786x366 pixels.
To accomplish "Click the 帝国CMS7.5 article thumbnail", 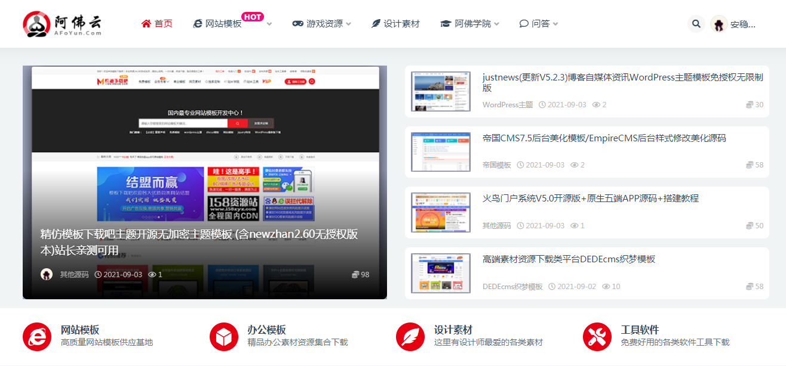I will (440, 151).
